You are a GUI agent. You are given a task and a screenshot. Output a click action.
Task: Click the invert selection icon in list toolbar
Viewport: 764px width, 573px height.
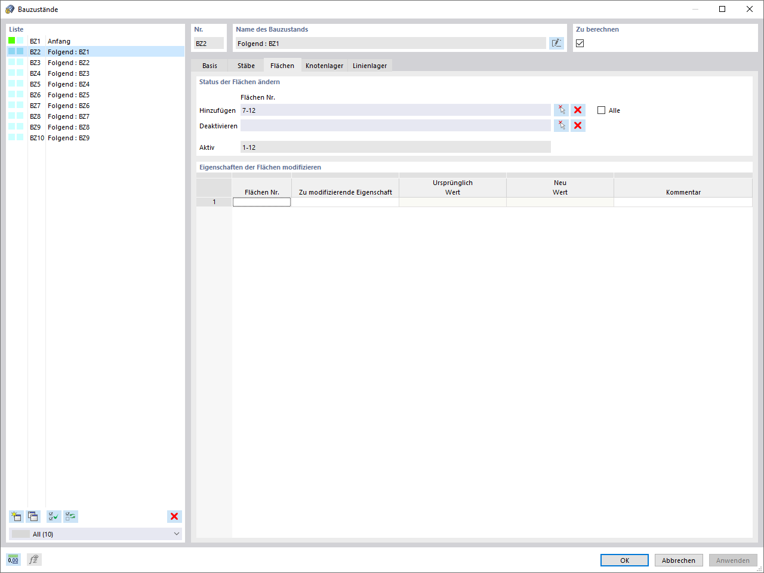[70, 516]
